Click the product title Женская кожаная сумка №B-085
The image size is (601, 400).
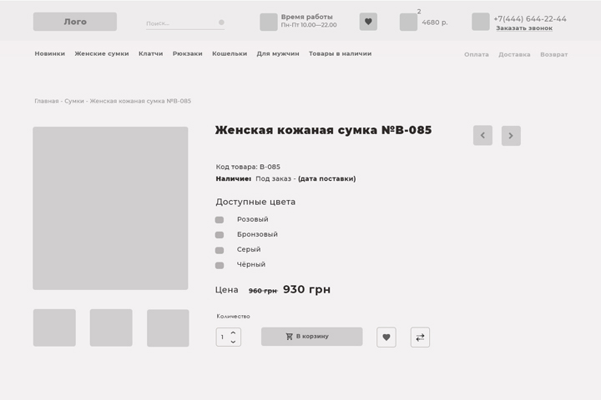coord(323,130)
